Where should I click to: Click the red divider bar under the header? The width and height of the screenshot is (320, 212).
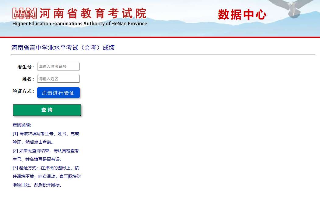point(160,37)
